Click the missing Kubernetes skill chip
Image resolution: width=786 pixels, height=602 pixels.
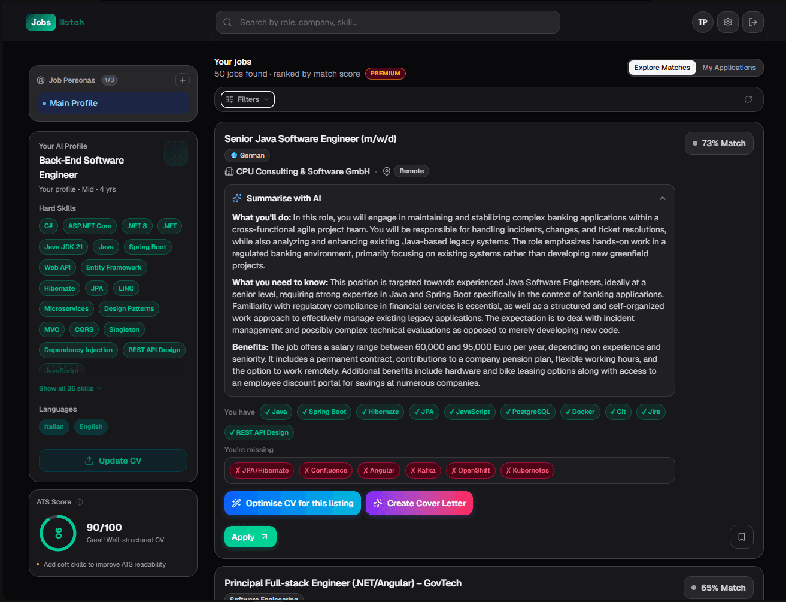click(527, 470)
